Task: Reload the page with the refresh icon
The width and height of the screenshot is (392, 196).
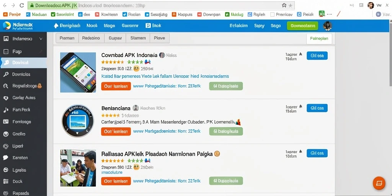Action: click(22, 5)
